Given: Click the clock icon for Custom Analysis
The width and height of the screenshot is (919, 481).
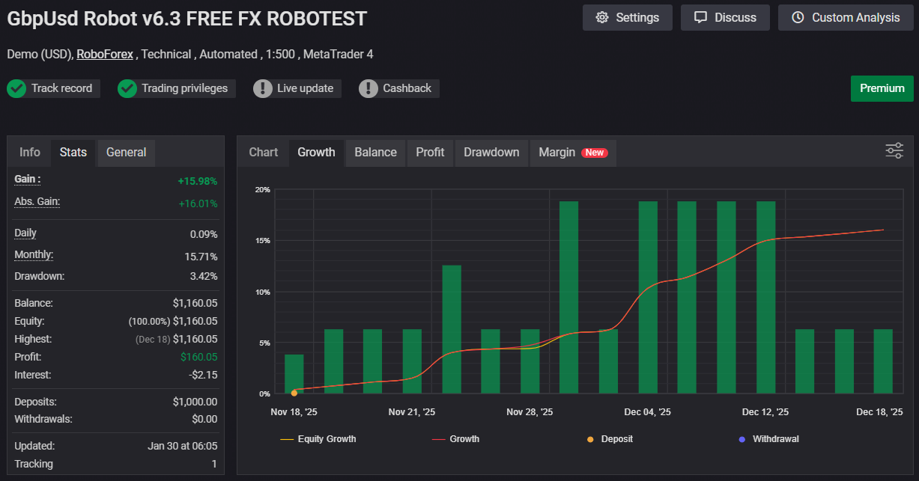Looking at the screenshot, I should coord(798,17).
